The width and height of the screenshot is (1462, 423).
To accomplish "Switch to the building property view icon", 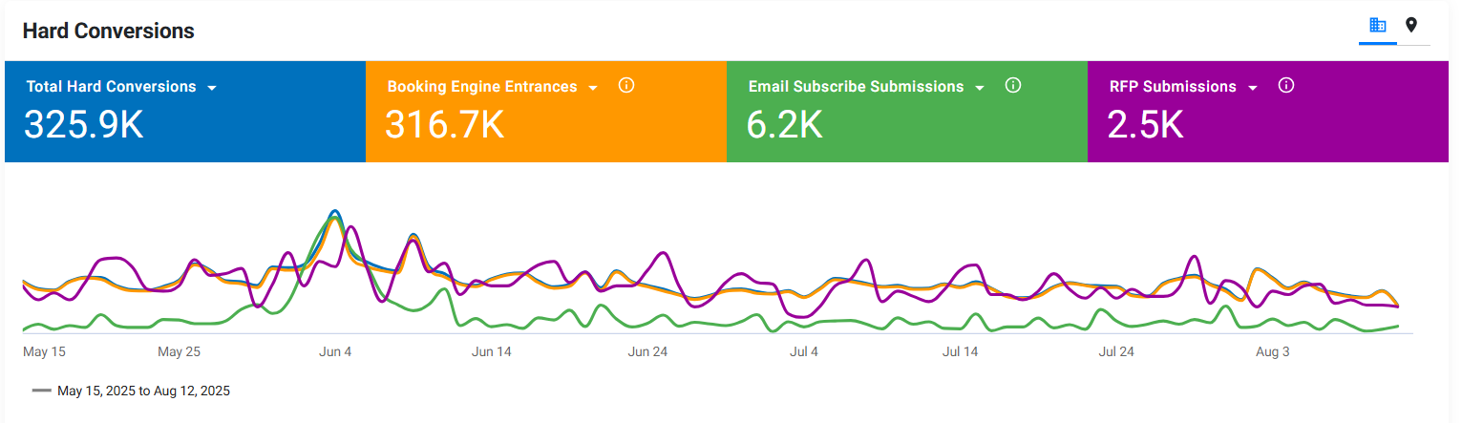I will tap(1377, 26).
